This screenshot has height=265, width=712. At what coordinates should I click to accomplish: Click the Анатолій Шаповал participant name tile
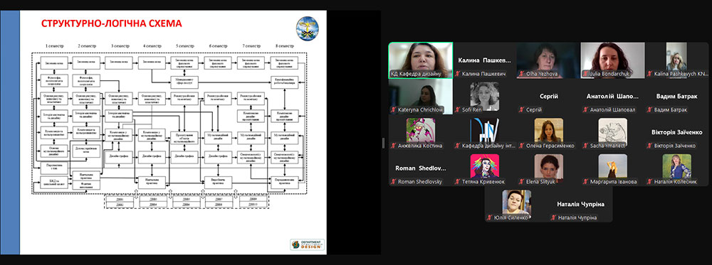(x=612, y=97)
